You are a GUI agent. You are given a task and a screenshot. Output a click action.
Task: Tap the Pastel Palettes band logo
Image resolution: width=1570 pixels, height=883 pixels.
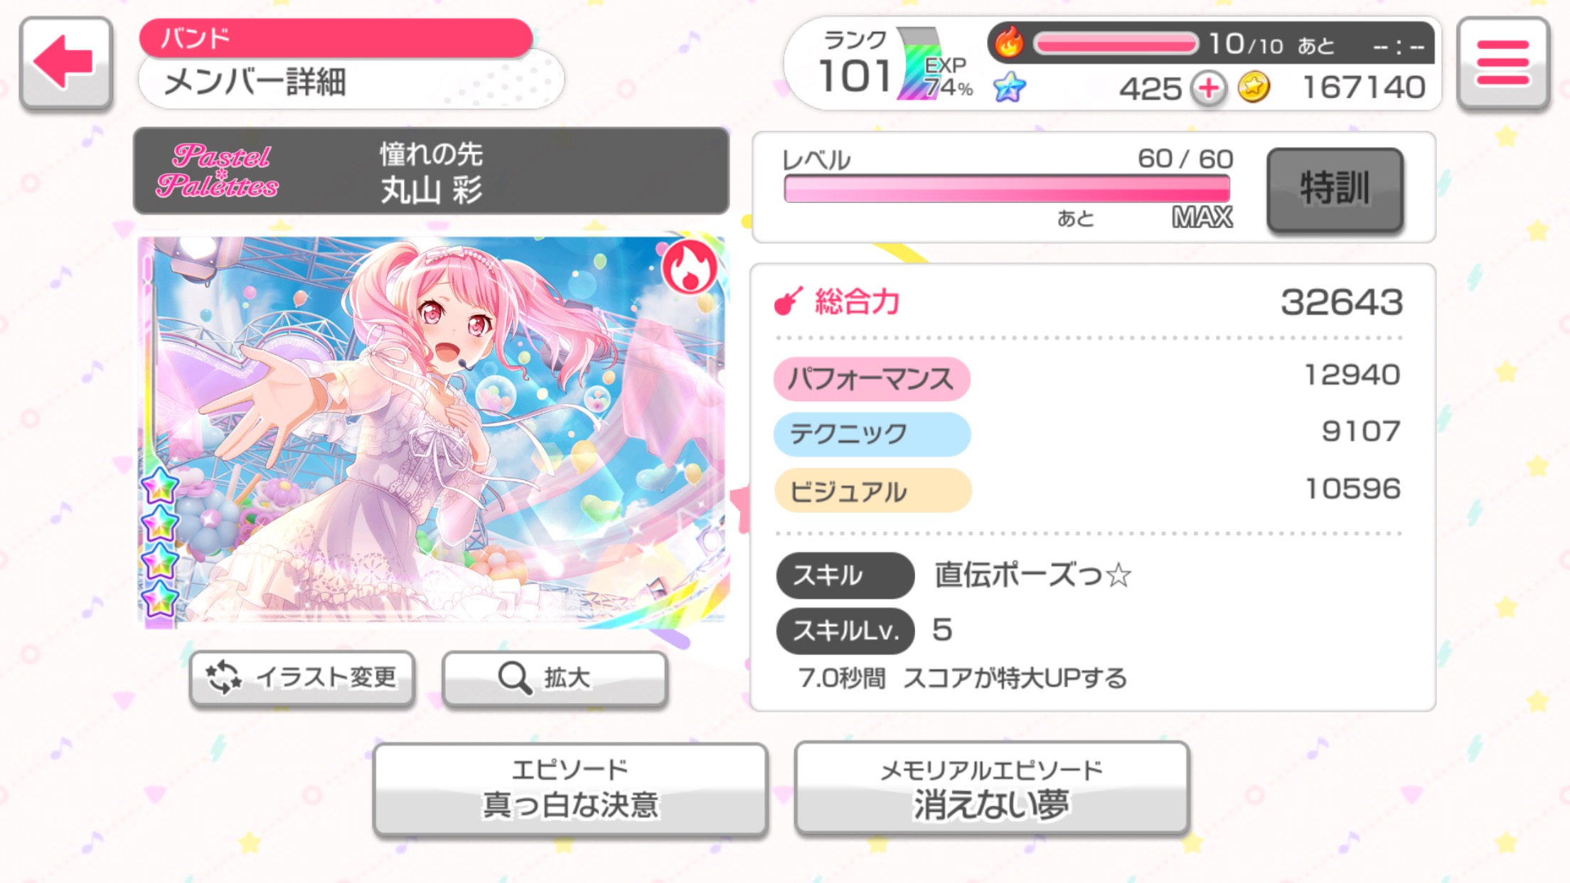pyautogui.click(x=218, y=171)
